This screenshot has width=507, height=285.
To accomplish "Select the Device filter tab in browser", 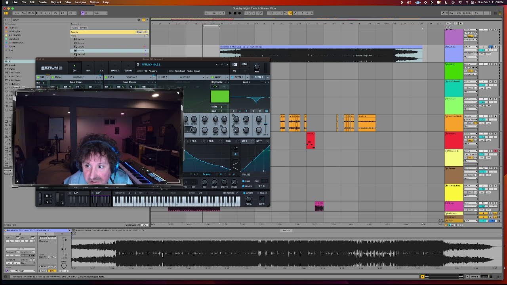I will [74, 28].
